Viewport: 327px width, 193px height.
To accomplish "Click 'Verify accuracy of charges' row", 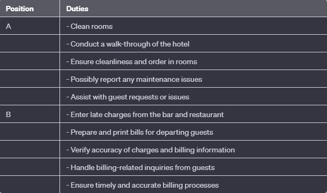I will click(194, 150).
